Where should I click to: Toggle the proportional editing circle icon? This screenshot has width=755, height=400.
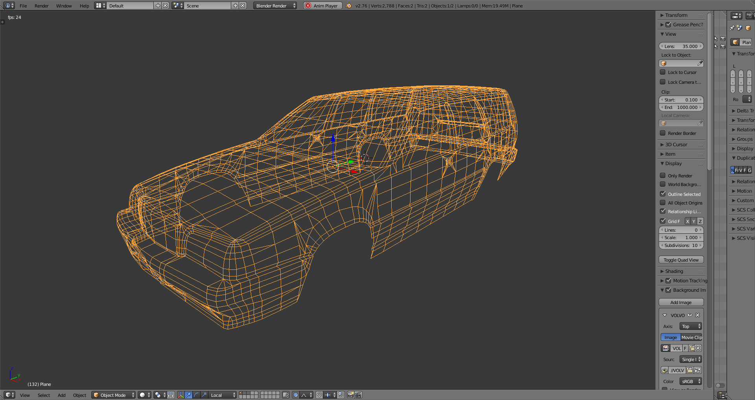[296, 395]
